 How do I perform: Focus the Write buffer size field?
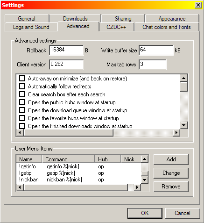(156, 50)
